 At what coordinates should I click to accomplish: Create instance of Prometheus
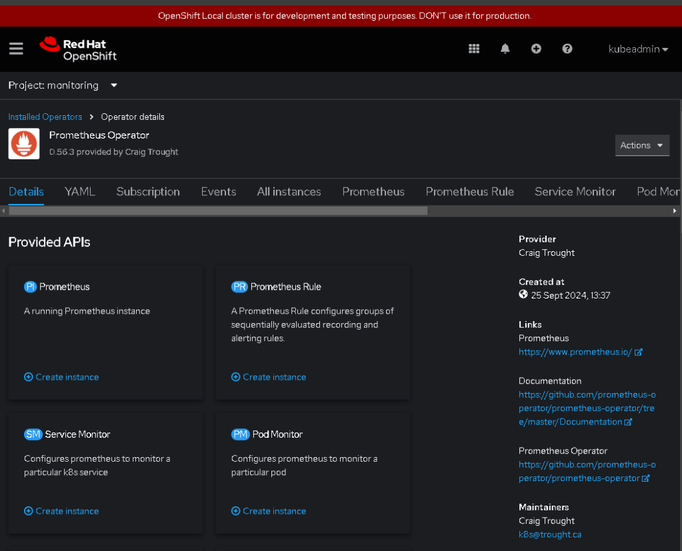click(61, 377)
